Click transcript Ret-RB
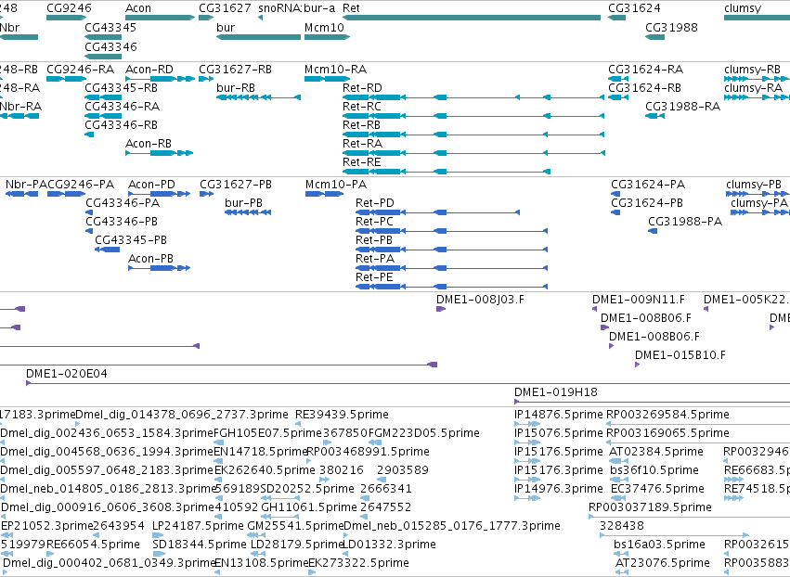 click(362, 125)
